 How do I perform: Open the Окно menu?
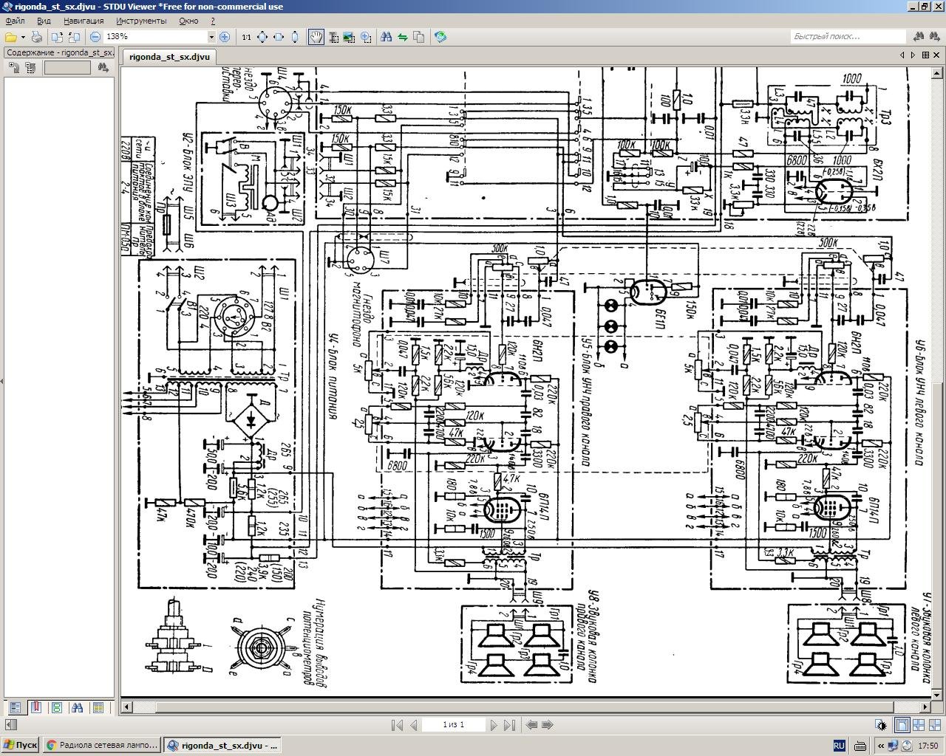(188, 21)
